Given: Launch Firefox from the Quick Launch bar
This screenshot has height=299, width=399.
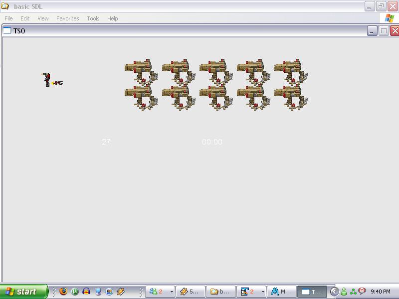Looking at the screenshot, I should click(63, 292).
